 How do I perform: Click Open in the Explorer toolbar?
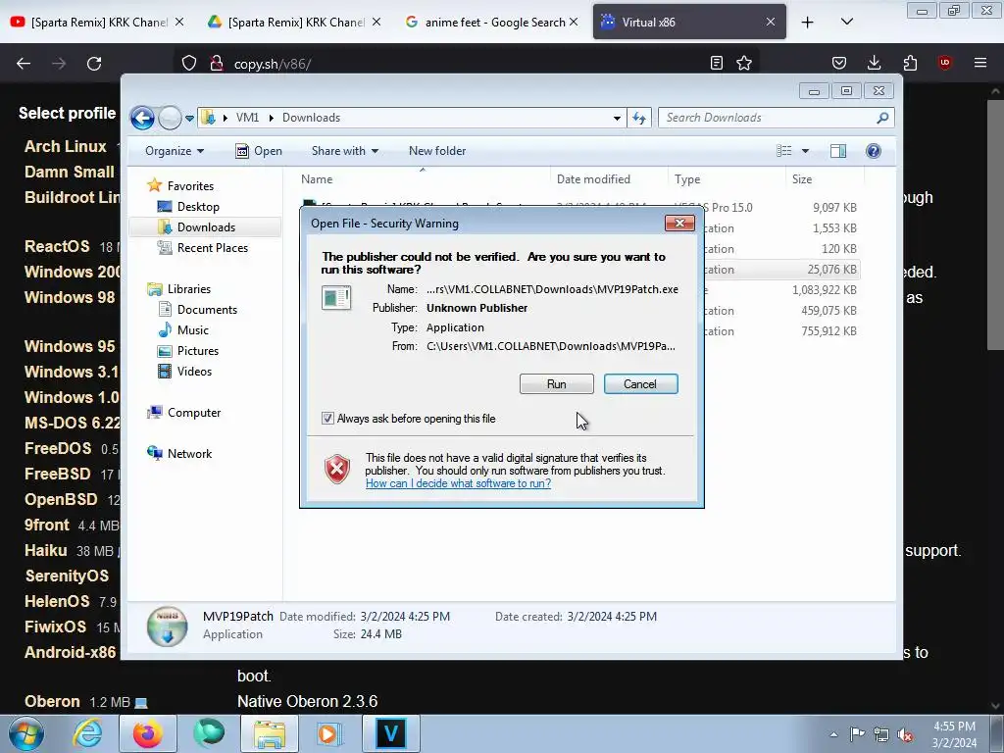(x=259, y=151)
